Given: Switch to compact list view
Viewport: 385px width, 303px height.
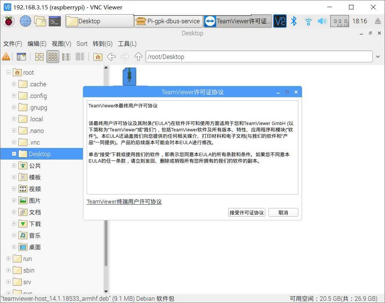Looking at the screenshot, I should (x=66, y=57).
